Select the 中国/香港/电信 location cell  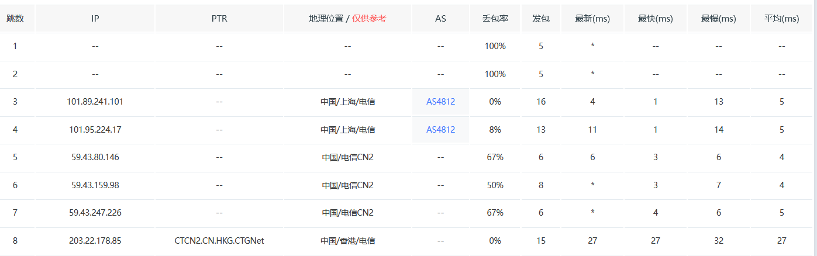(347, 241)
